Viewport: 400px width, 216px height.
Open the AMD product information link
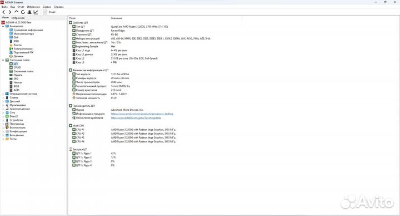142,114
